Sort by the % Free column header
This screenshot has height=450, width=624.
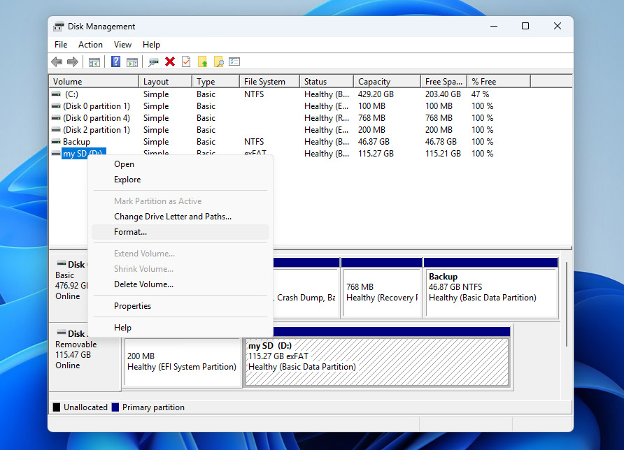[x=499, y=82]
